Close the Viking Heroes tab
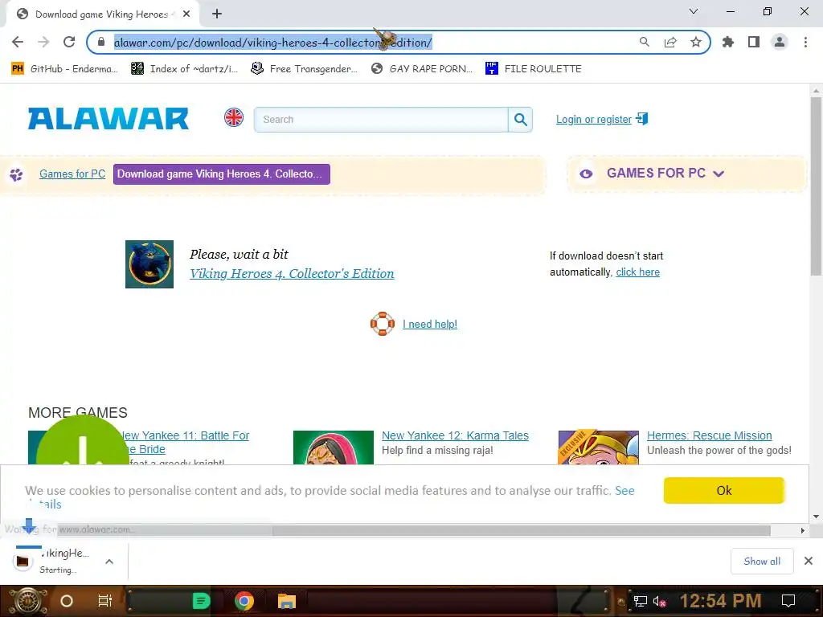The width and height of the screenshot is (823, 617). pos(186,14)
